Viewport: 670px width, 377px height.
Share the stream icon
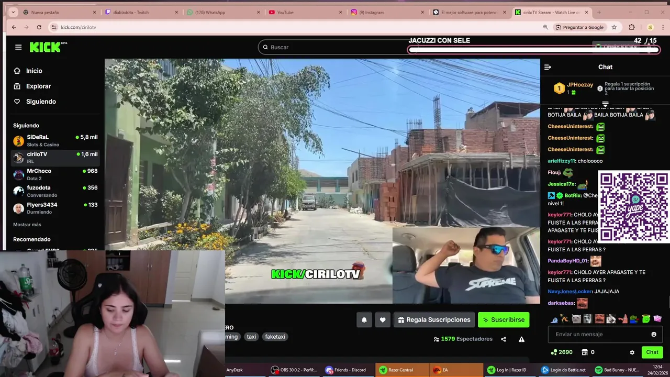point(504,339)
